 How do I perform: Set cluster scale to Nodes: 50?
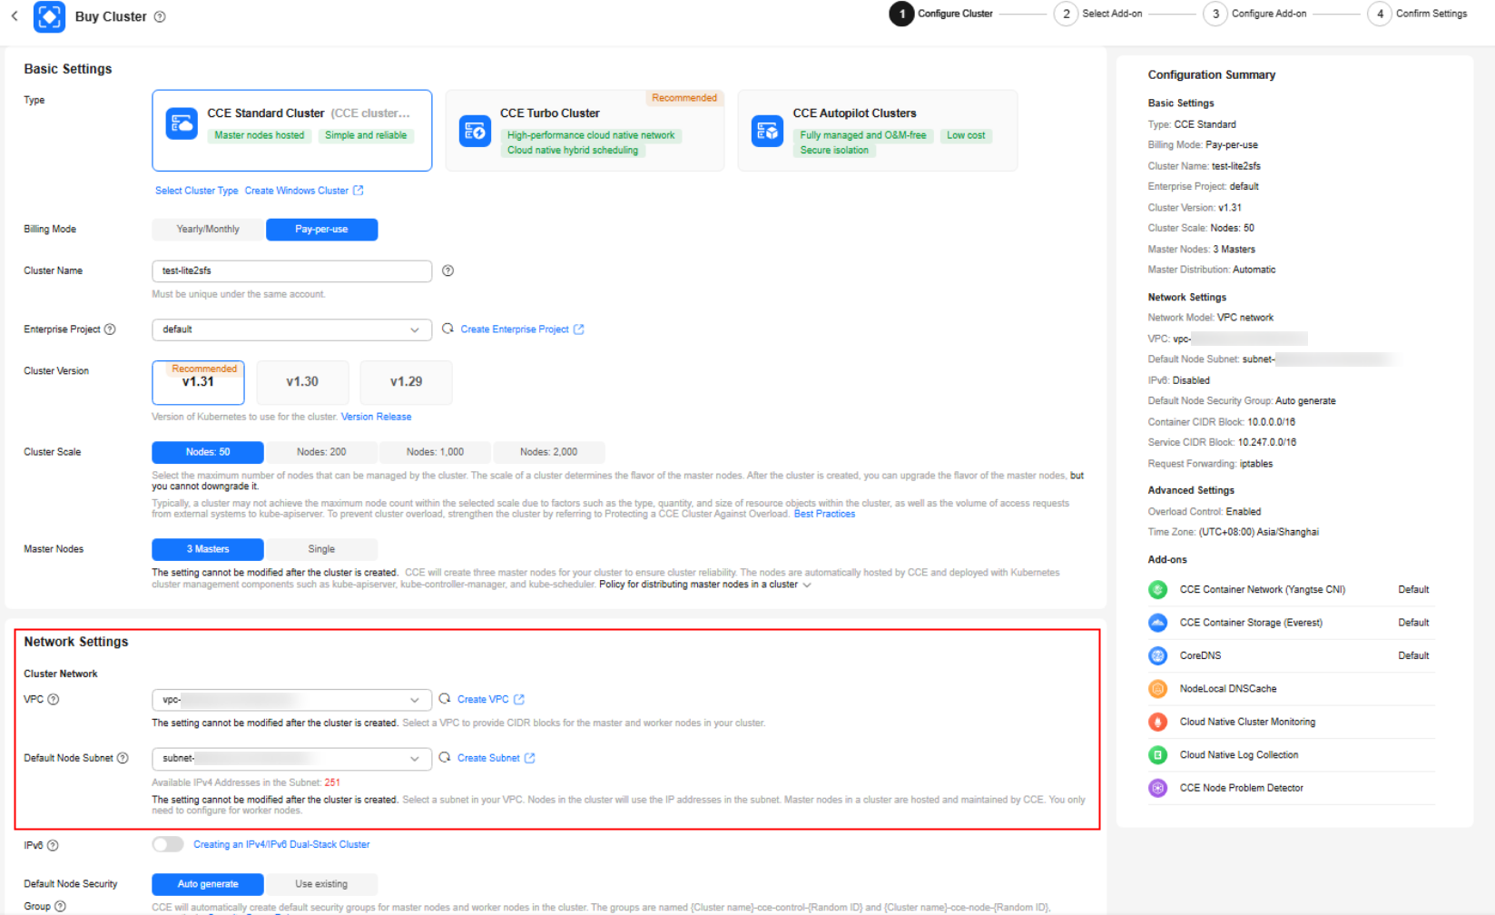pyautogui.click(x=208, y=452)
